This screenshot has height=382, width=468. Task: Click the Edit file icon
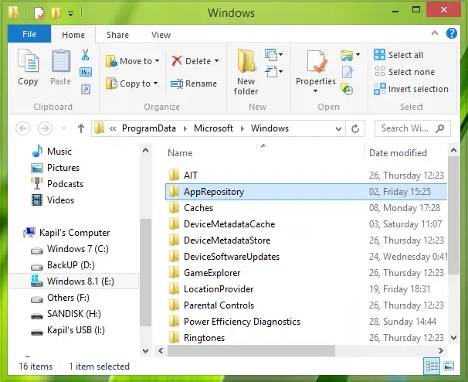[347, 73]
